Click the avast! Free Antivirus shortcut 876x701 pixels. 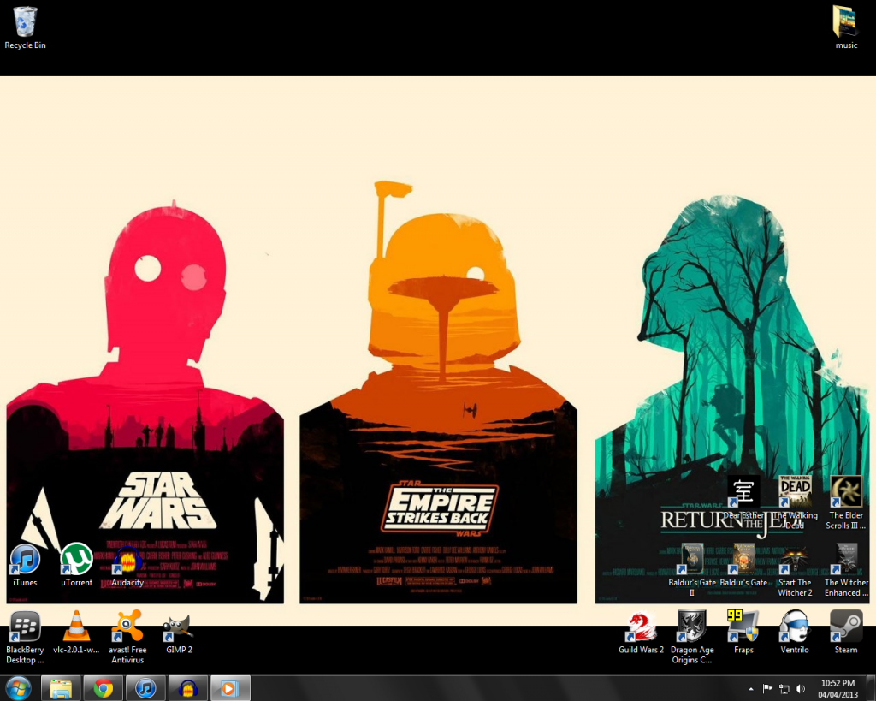(127, 627)
